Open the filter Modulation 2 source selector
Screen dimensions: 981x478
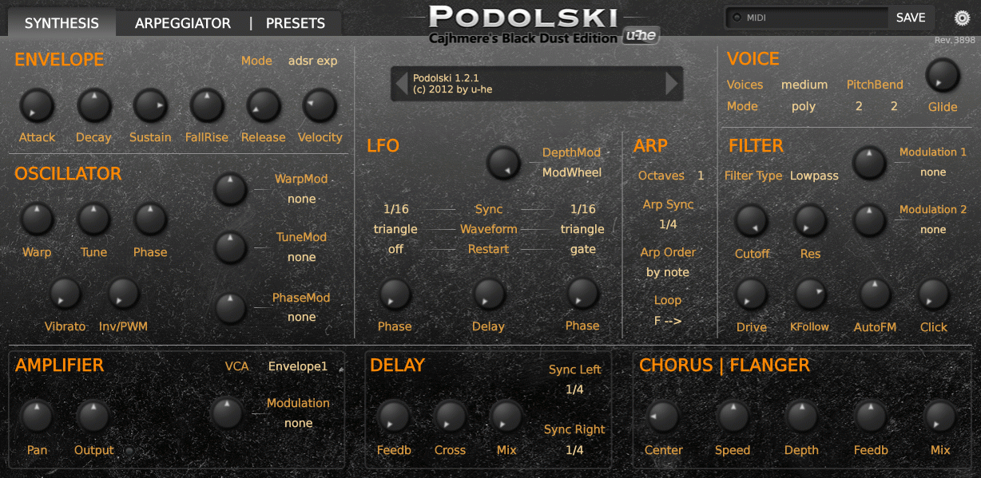click(x=933, y=229)
